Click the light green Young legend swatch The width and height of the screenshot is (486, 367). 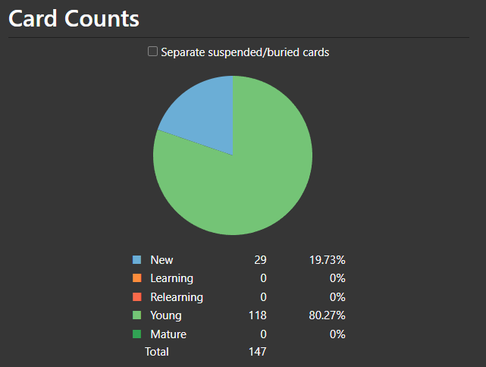(137, 315)
